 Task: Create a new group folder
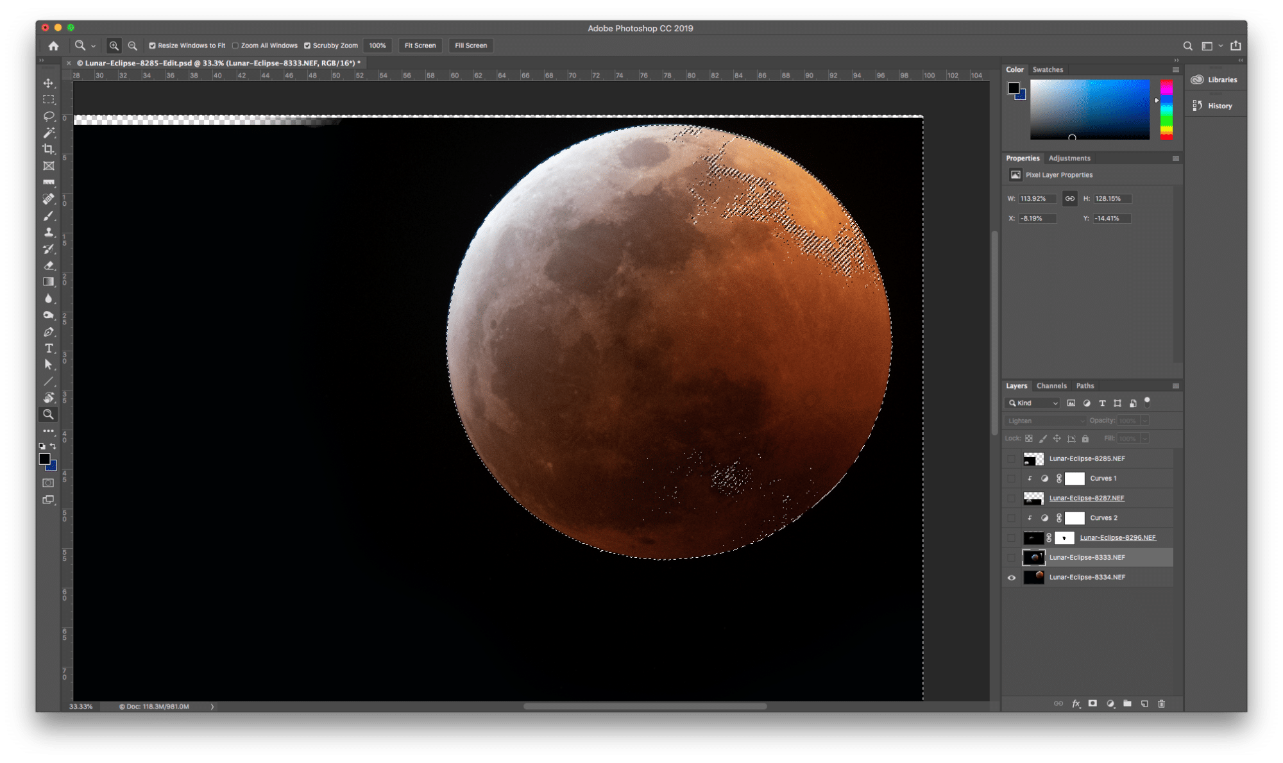coord(1127,704)
